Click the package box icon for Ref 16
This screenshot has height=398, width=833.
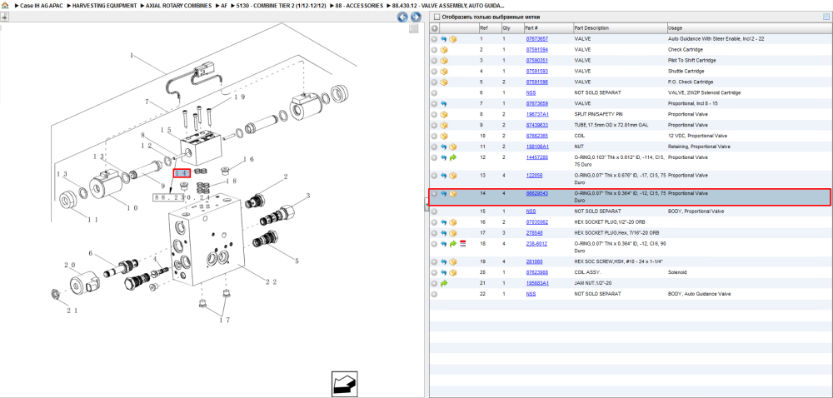[452, 222]
